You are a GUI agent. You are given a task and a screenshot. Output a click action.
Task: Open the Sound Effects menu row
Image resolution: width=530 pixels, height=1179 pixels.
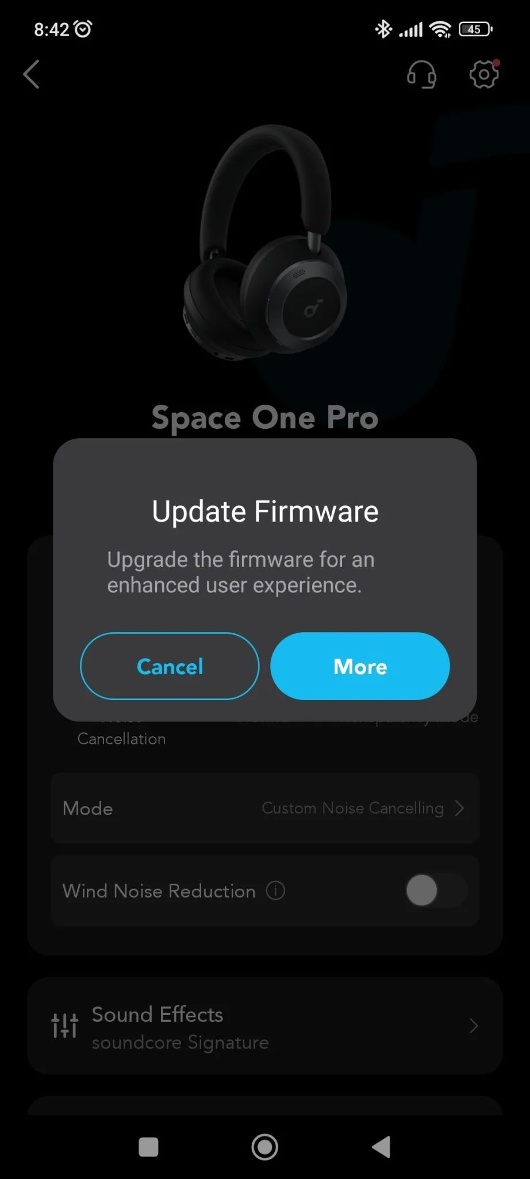[x=265, y=1026]
